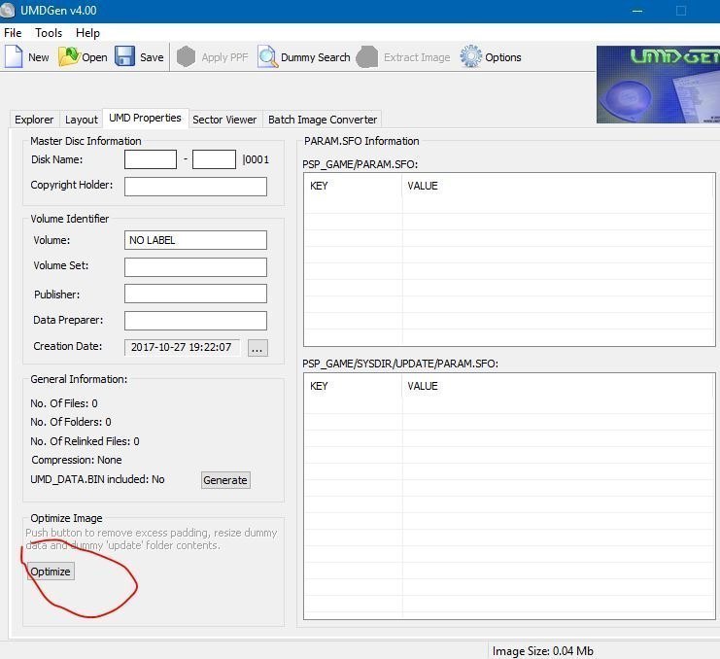Click the Publisher input field
Viewport: 720px width, 659px height.
pos(195,294)
